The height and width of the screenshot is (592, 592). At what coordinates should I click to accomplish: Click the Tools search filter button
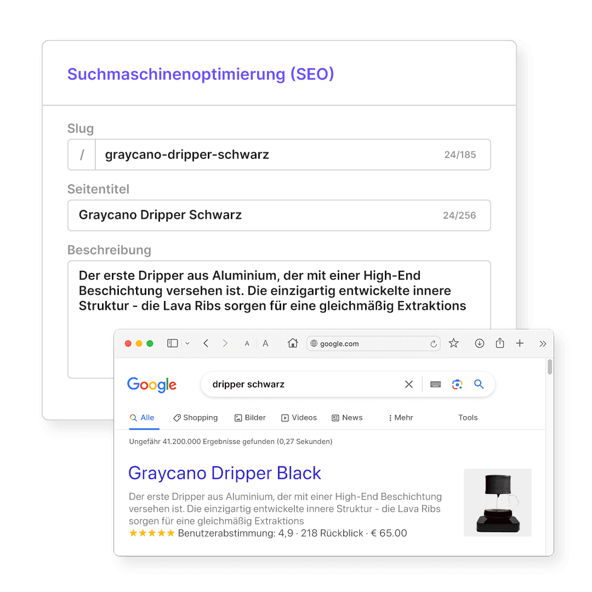tap(468, 418)
